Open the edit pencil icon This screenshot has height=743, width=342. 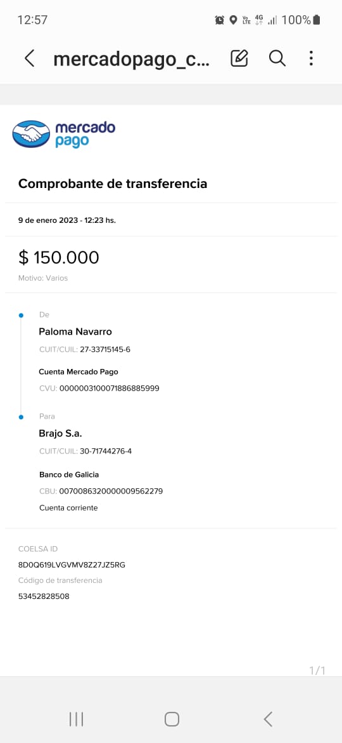point(239,58)
